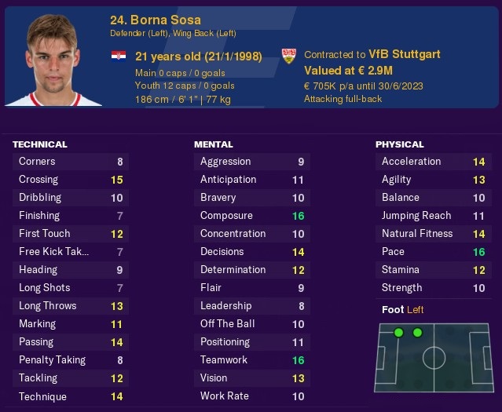Click Borna Sosa's portrait photo

coord(53,60)
